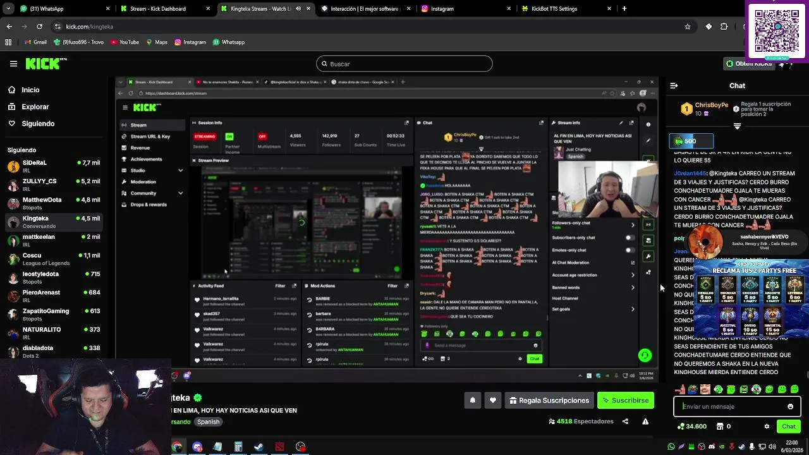Insert the Pepe frog emote
The width and height of the screenshot is (809, 455).
tap(693, 389)
